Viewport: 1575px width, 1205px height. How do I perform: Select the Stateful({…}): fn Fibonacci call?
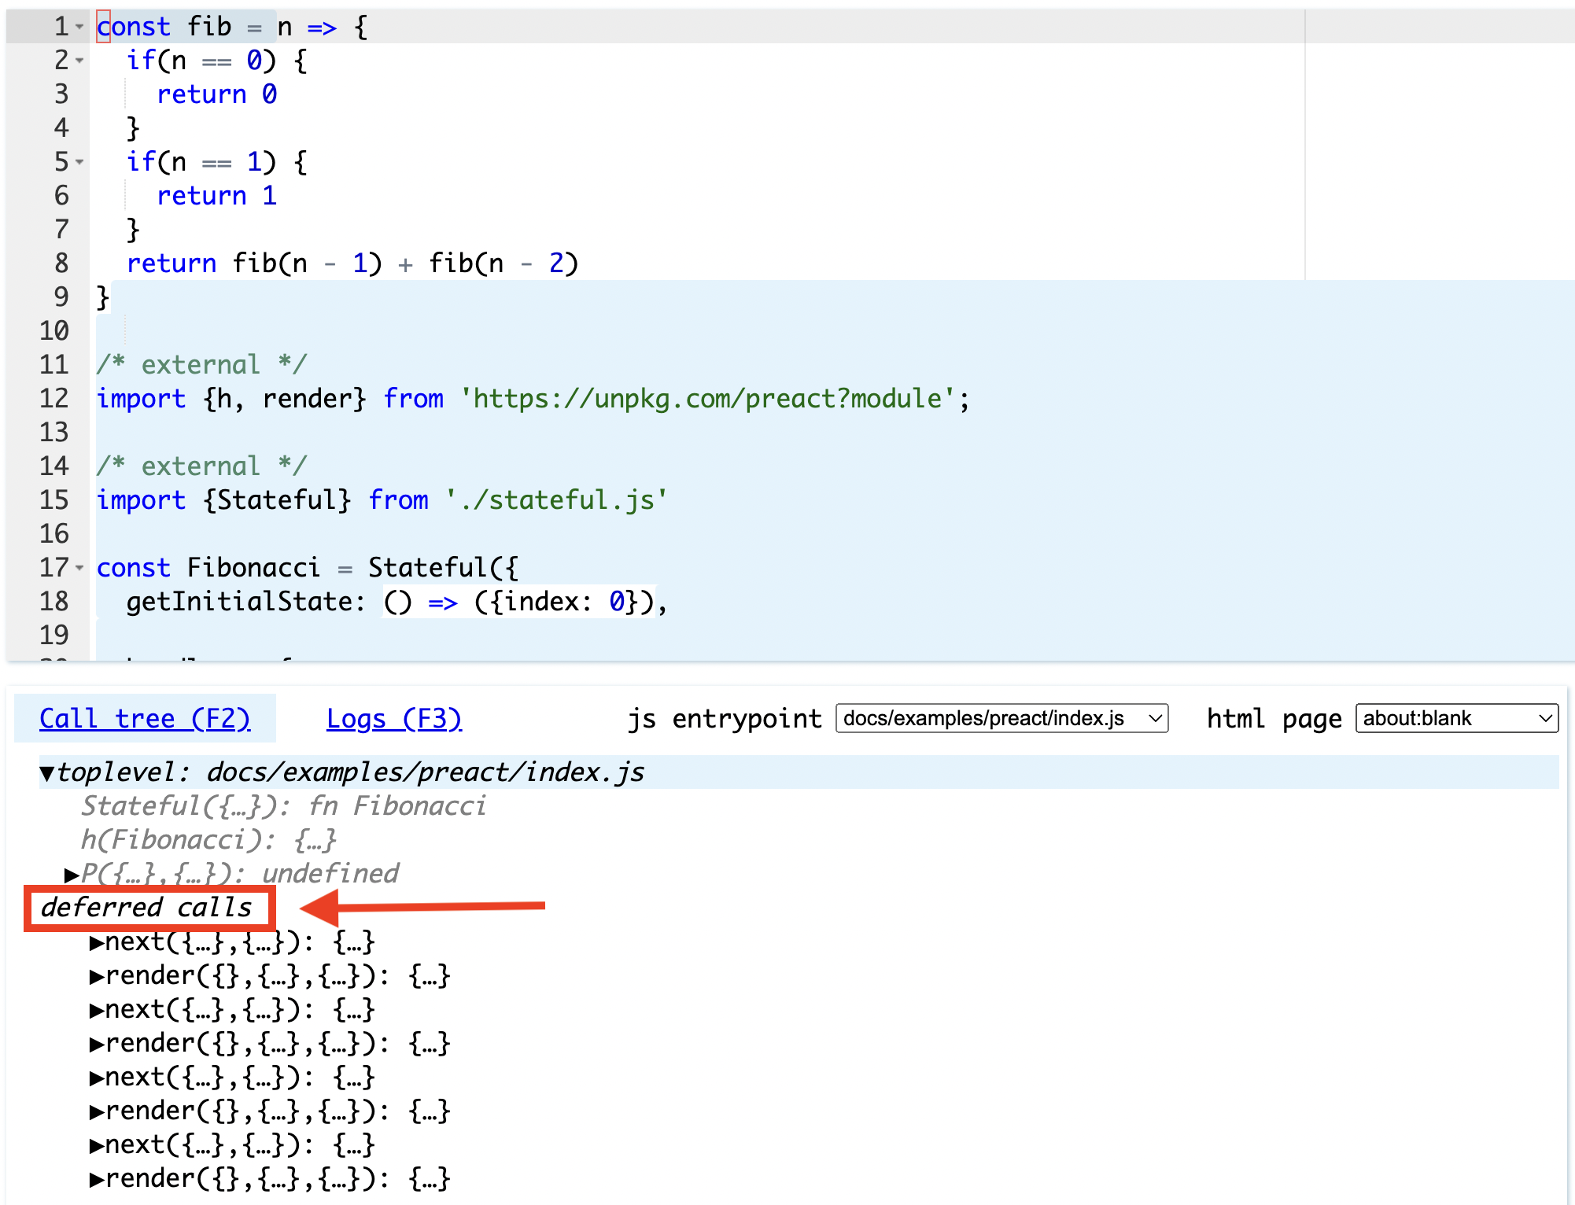(x=283, y=806)
